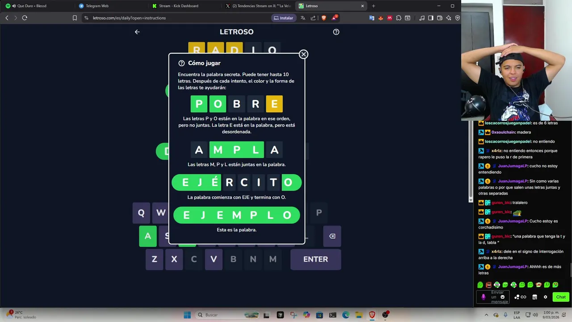Open the Brave VPN shield icon
572x322 pixels.
click(x=458, y=18)
